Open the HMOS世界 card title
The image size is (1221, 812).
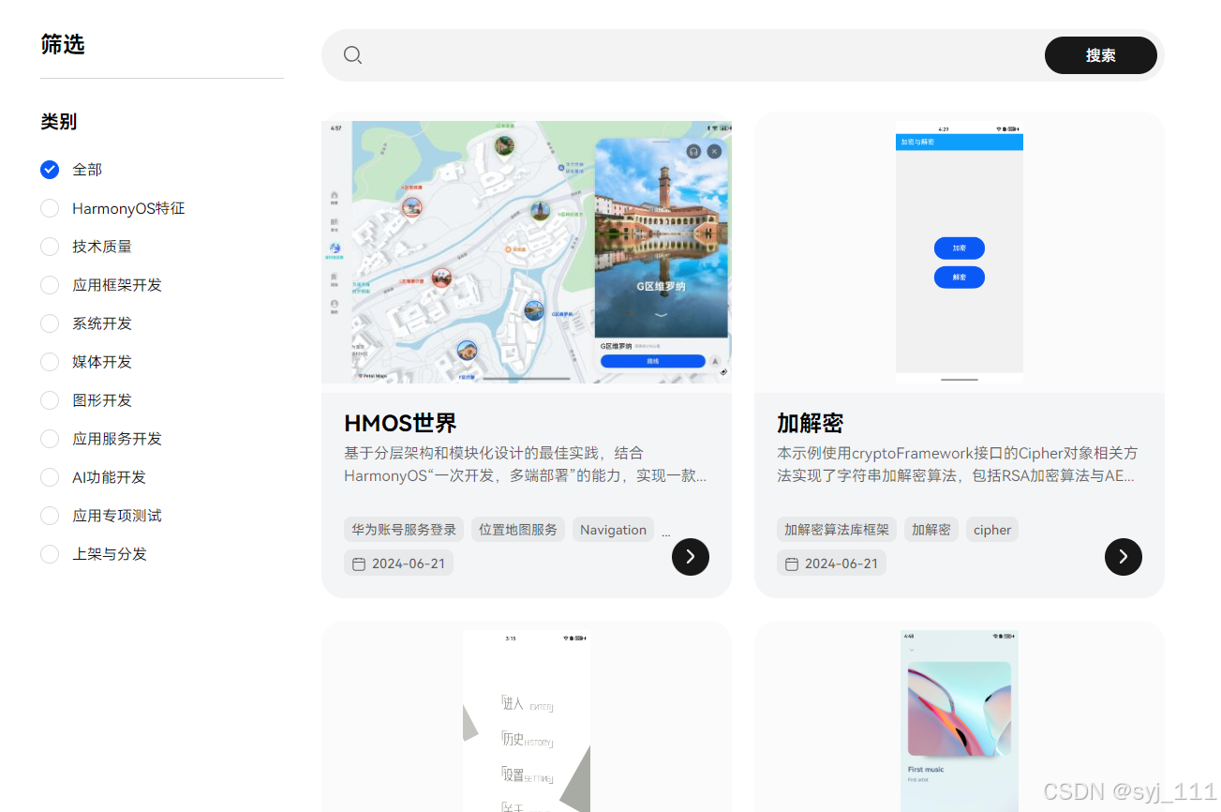(400, 423)
